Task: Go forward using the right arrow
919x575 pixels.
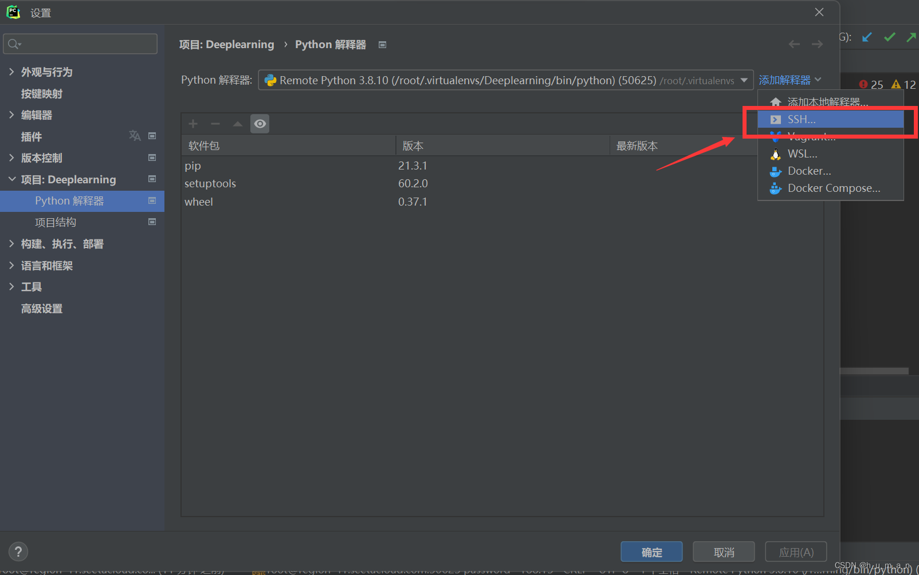Action: coord(818,44)
